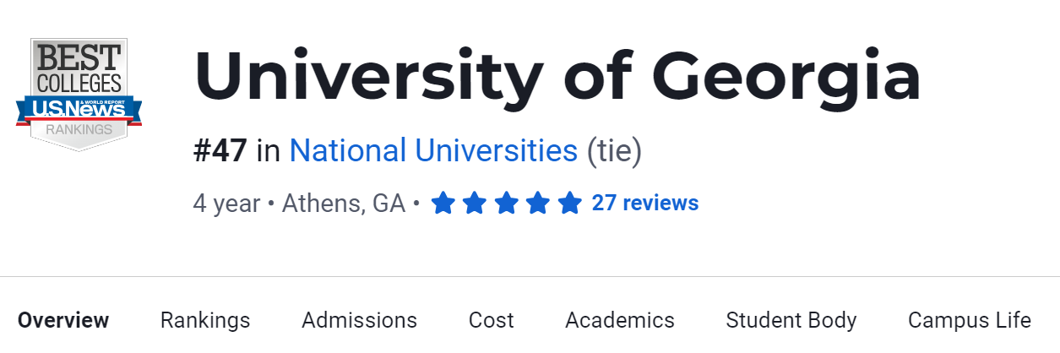Click the fifth rating star

570,204
